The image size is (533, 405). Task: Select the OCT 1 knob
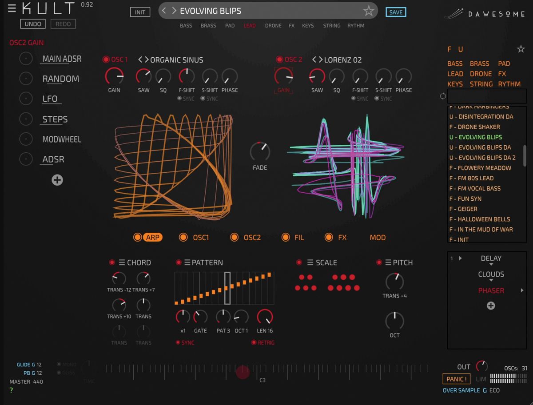coord(241,317)
